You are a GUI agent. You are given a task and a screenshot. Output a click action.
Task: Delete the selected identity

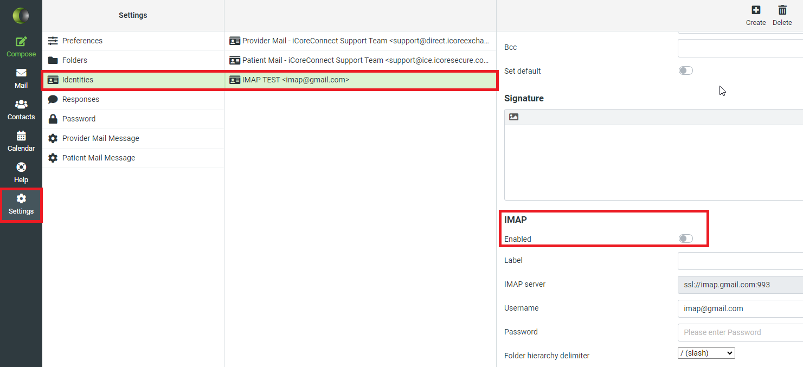point(782,15)
